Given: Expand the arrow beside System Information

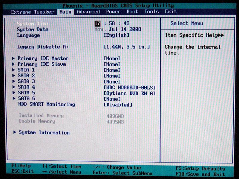Looking at the screenshot, I should click(x=15, y=132).
